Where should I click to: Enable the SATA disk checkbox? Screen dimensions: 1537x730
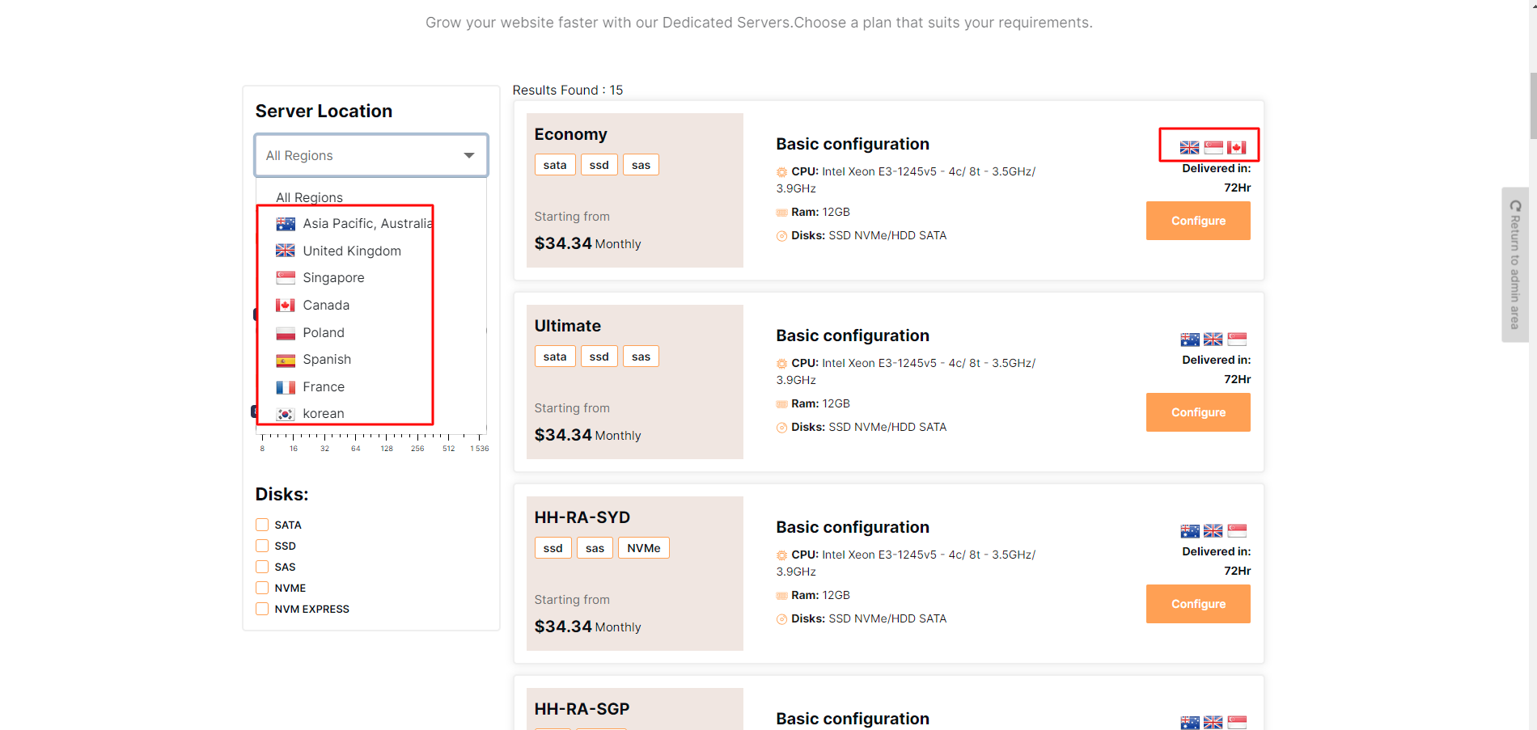262,525
